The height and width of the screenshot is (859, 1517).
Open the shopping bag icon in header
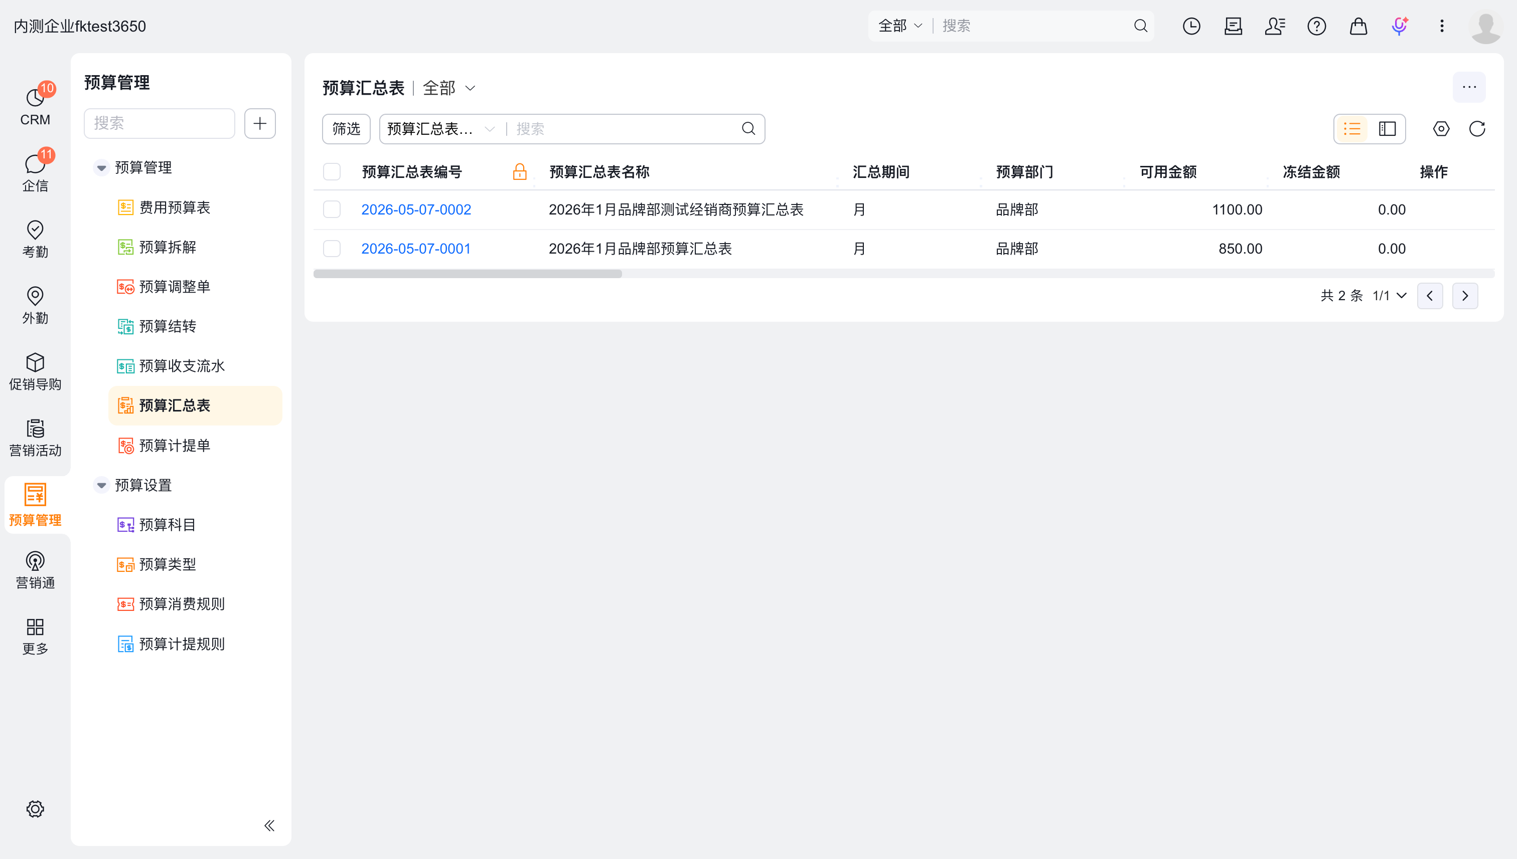(1358, 26)
